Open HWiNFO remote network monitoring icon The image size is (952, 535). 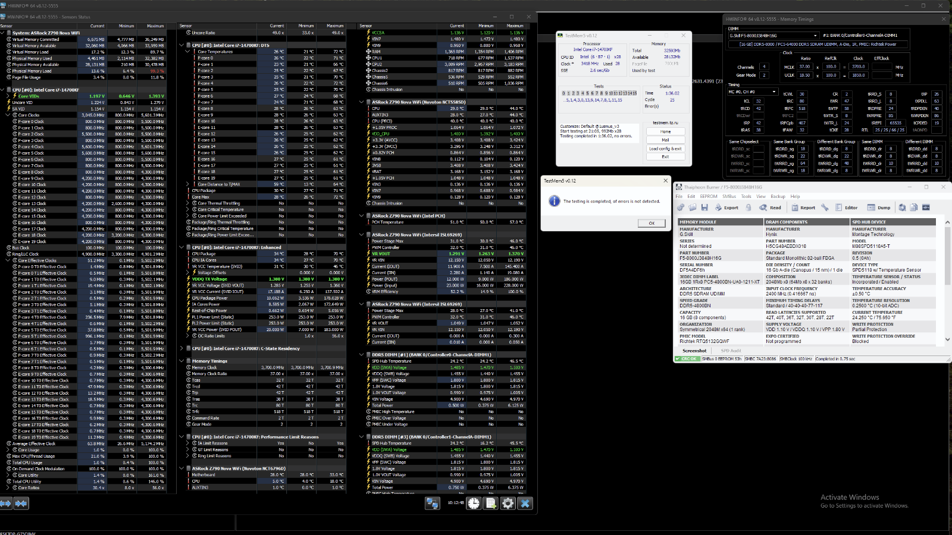[x=433, y=503]
